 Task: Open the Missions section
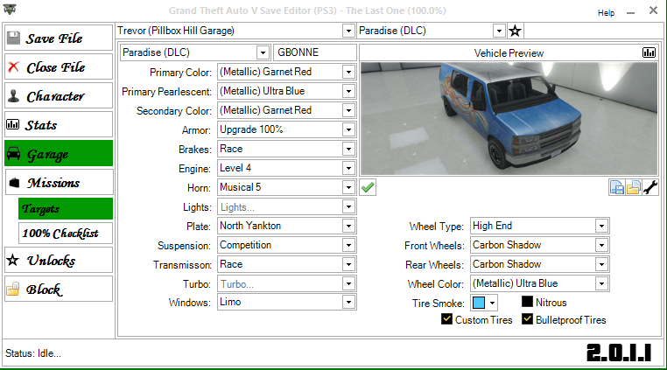coord(59,183)
